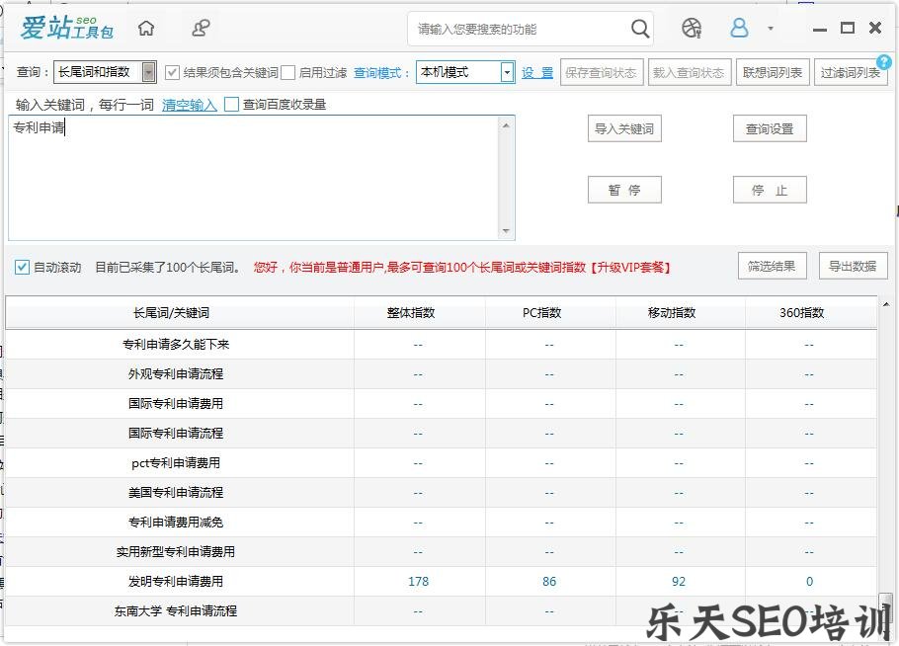Disable the 自动滚动 checkbox
The image size is (899, 646).
click(x=23, y=266)
